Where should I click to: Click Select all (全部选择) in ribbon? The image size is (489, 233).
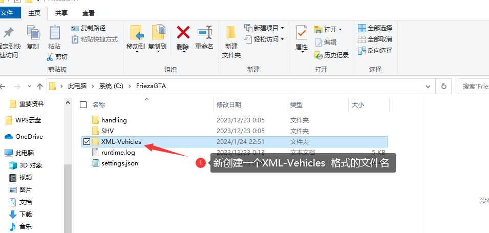coord(375,28)
